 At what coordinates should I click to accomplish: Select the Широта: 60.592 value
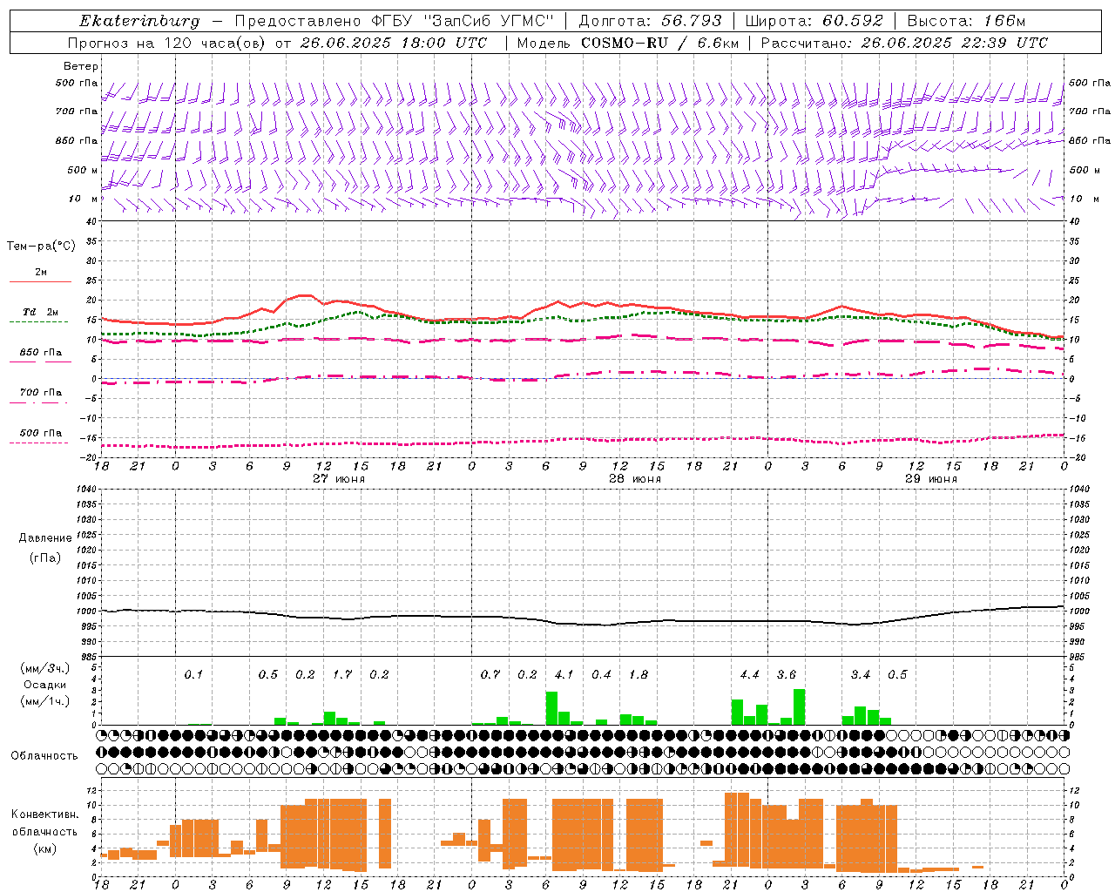(814, 21)
